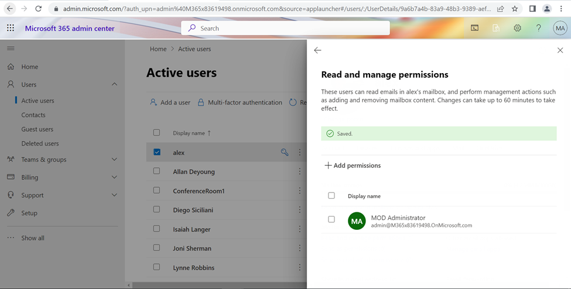Image resolution: width=571 pixels, height=289 pixels.
Task: Click Active users breadcrumb link
Action: tap(194, 49)
